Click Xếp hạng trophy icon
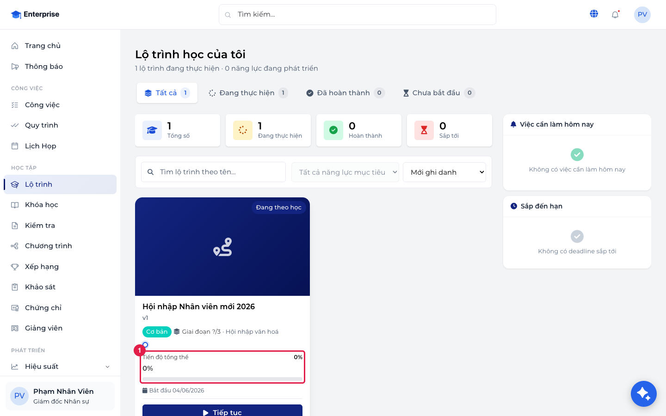Screen dimensions: 666x416 click(x=15, y=267)
